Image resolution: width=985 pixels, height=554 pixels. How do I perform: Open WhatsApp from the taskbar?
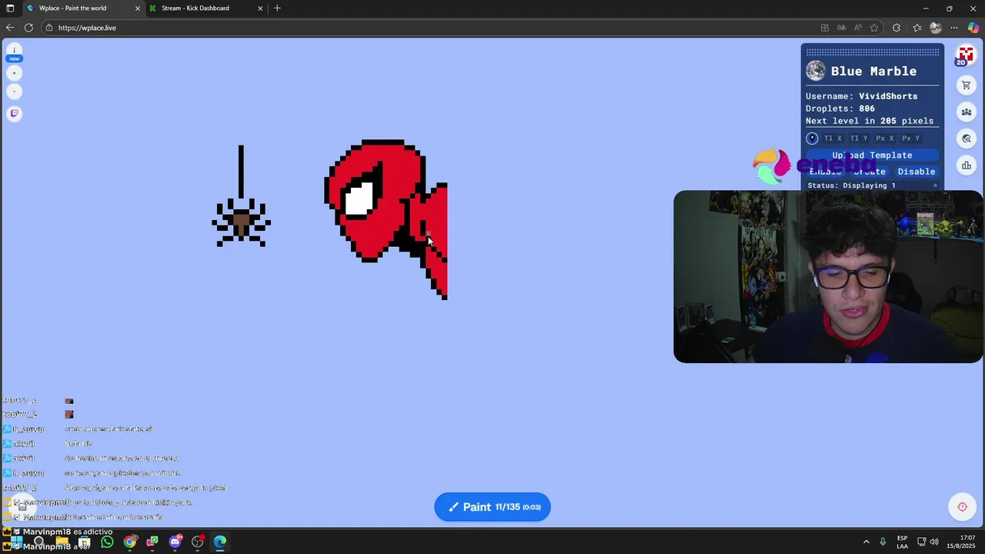[107, 542]
